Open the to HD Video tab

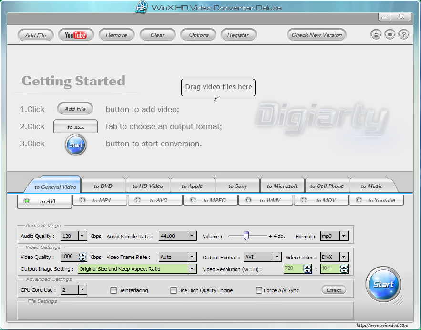148,186
